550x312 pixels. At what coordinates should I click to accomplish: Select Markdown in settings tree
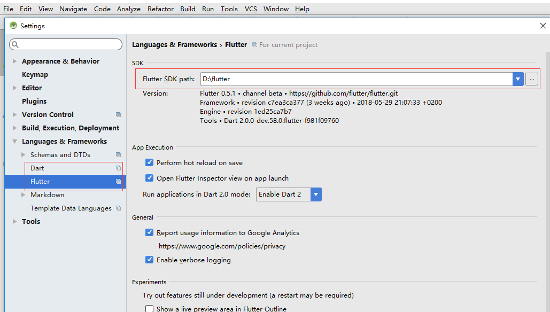47,194
